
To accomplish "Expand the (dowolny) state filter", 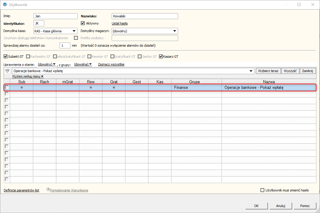I will [x=47, y=64].
